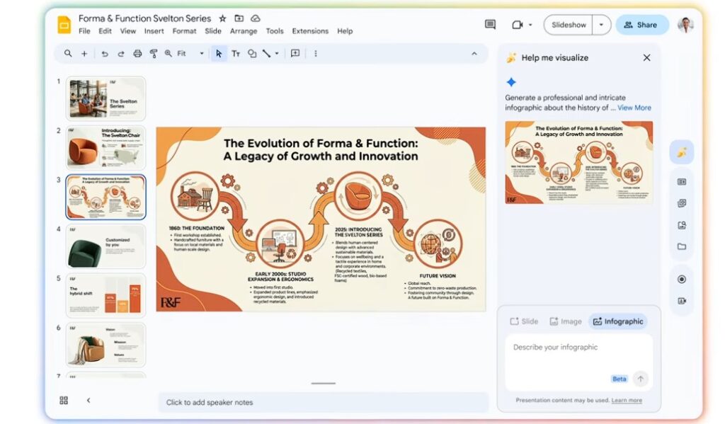Click the Share button
The image size is (725, 424).
[x=641, y=25]
